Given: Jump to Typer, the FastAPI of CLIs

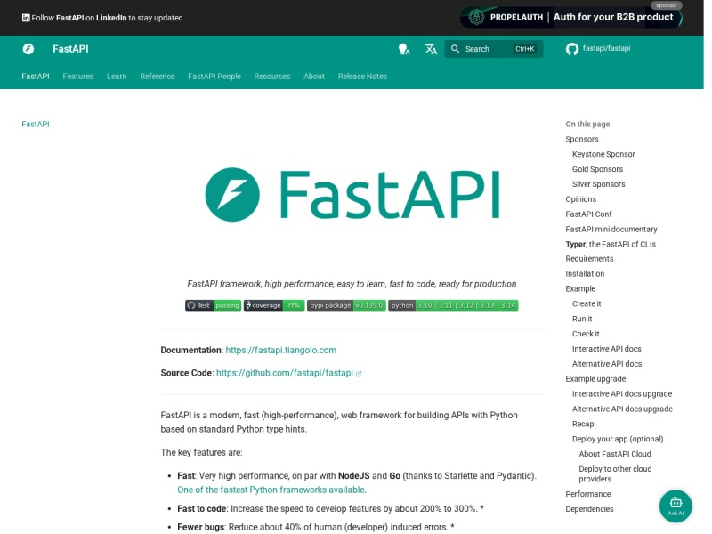Looking at the screenshot, I should (x=611, y=244).
